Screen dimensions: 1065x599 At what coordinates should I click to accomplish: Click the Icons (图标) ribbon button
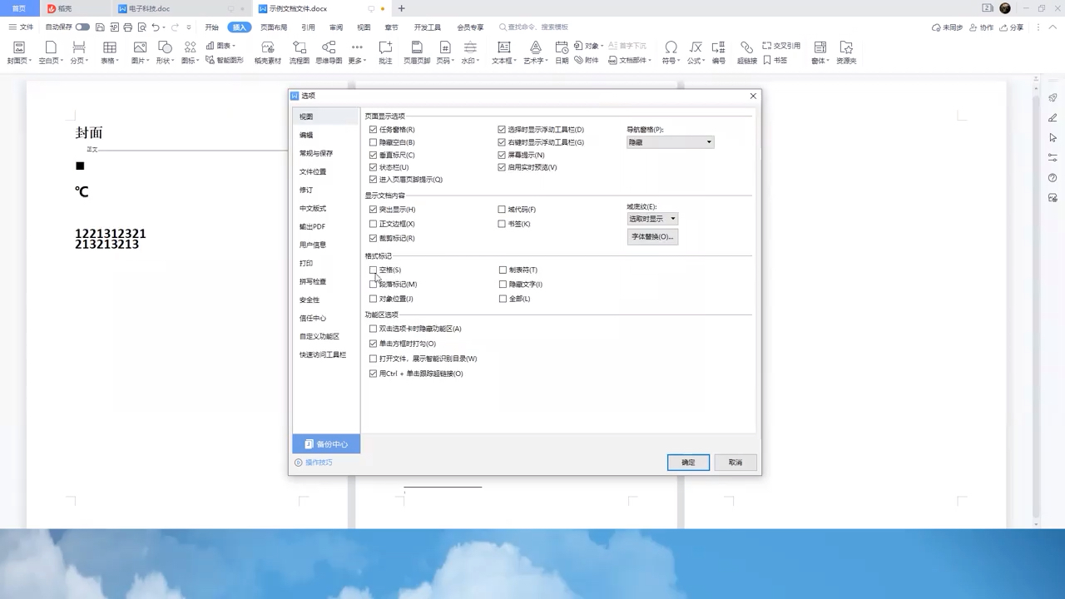pos(191,52)
